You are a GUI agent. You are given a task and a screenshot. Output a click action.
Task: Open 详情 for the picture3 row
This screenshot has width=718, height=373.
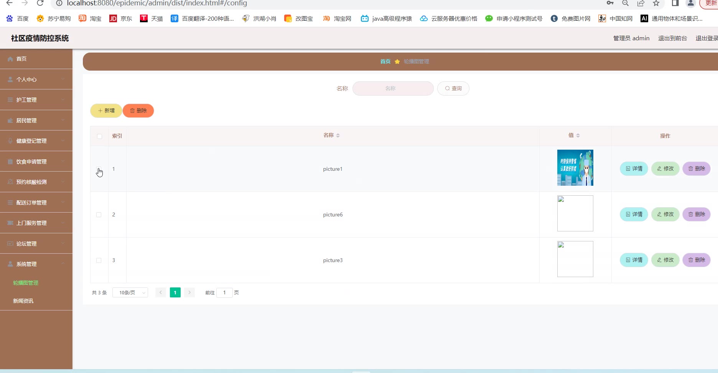(x=634, y=260)
